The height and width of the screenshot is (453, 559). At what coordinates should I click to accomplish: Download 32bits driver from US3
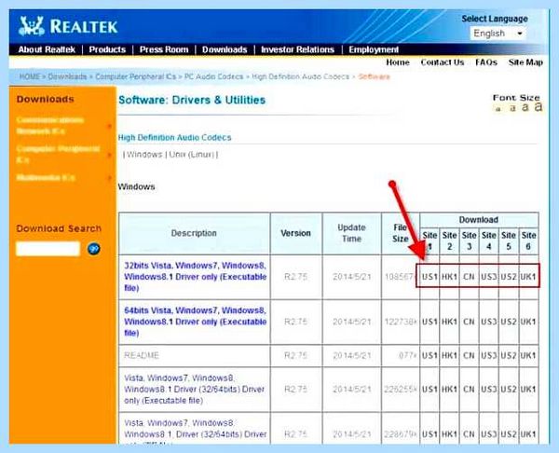[489, 277]
